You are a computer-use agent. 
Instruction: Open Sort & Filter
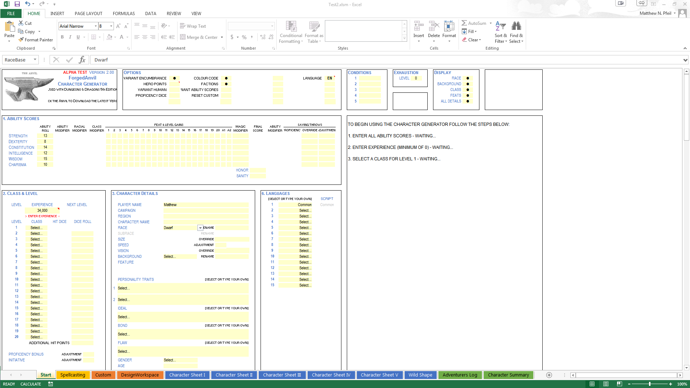click(x=501, y=32)
